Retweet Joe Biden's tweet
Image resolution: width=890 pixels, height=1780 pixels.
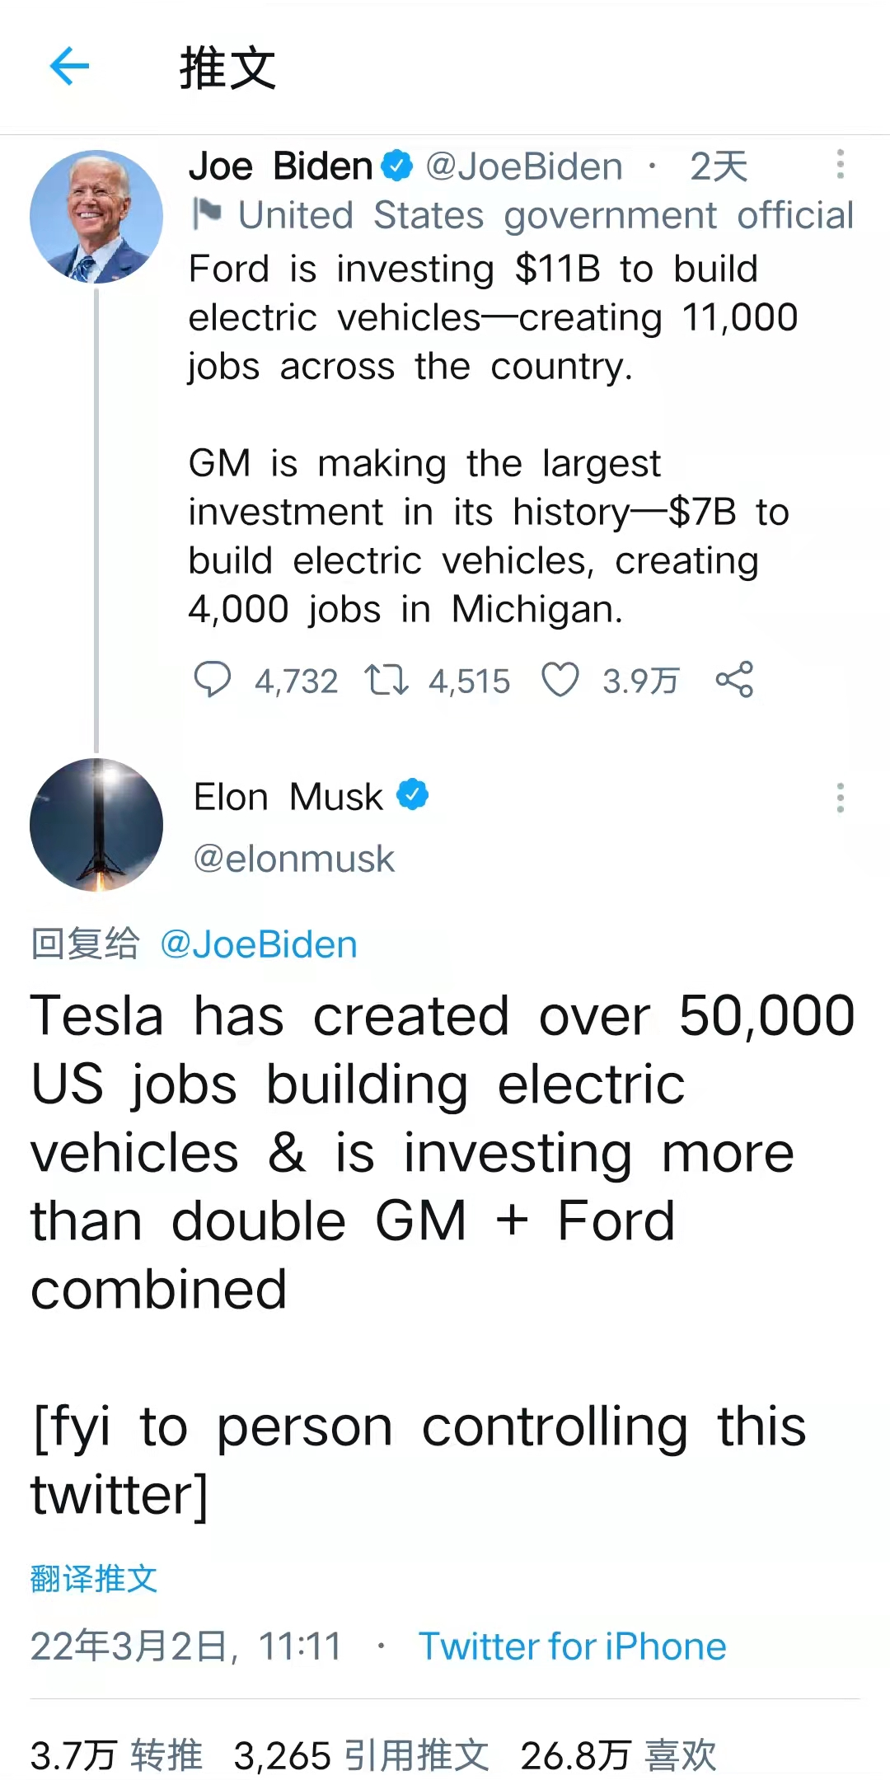point(386,681)
